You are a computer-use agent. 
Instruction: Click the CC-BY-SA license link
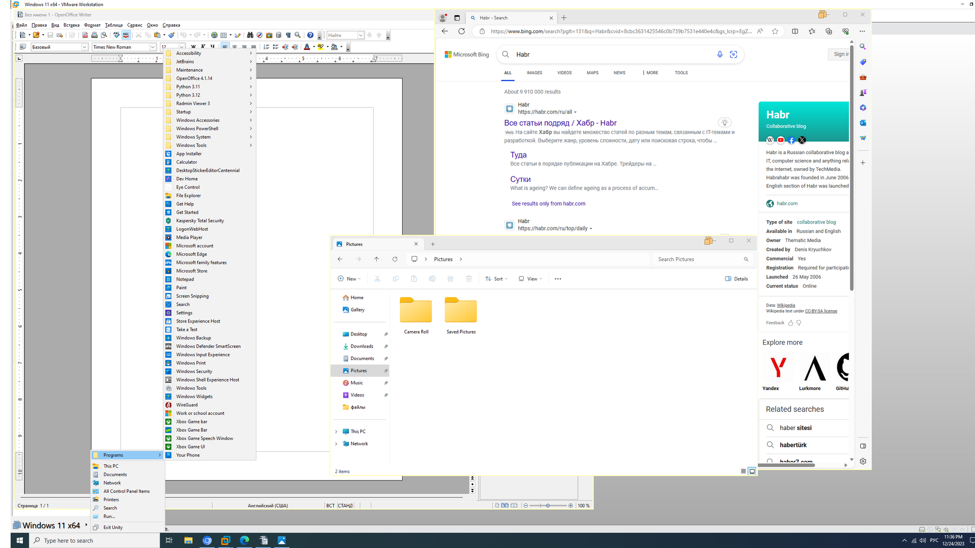coord(821,311)
